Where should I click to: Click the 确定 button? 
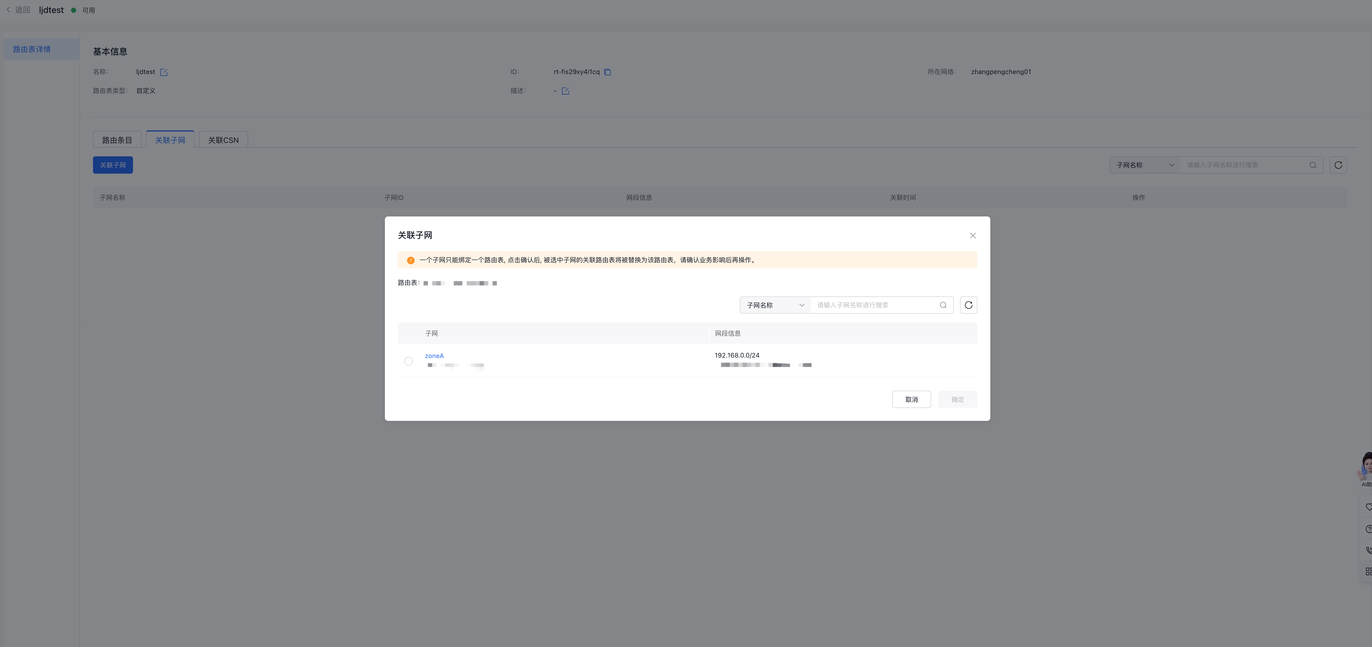[957, 400]
